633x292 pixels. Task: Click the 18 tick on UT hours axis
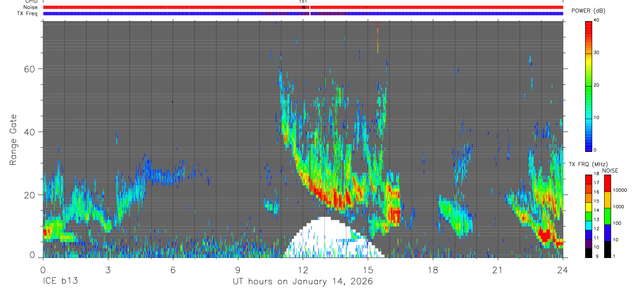[x=433, y=269]
